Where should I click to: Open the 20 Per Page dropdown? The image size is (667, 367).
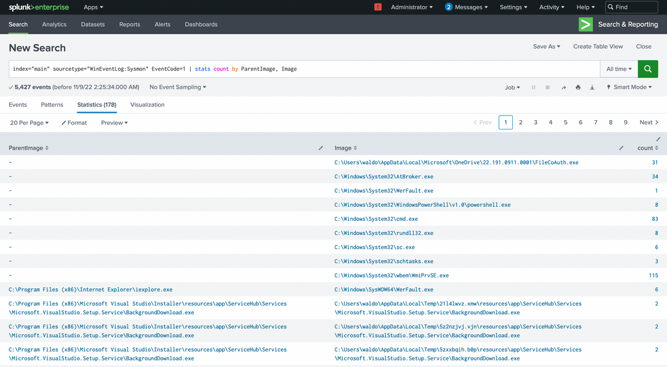(29, 123)
